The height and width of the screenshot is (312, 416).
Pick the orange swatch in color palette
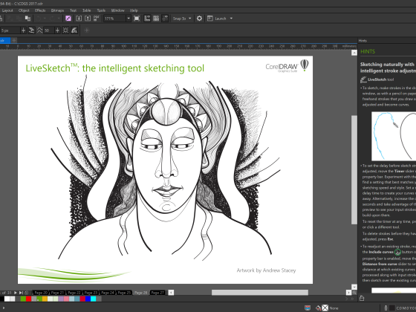tap(45, 299)
